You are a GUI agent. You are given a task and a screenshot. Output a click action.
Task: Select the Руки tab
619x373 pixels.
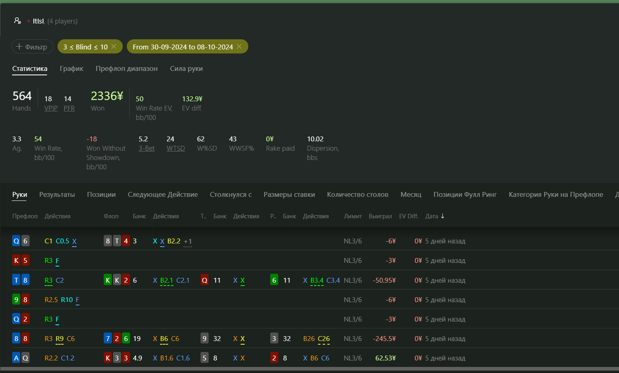coord(19,194)
